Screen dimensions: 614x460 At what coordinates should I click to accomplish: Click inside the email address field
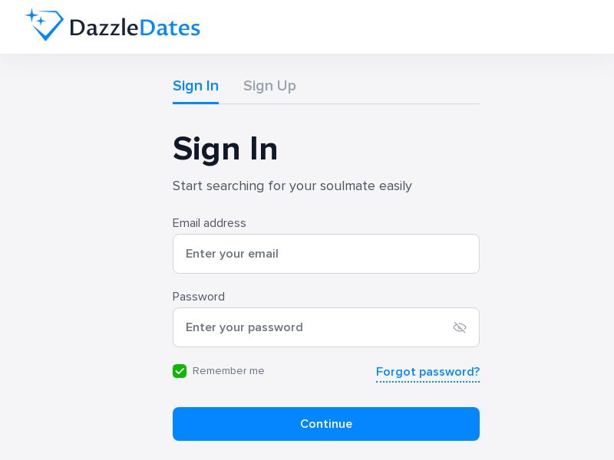point(326,254)
